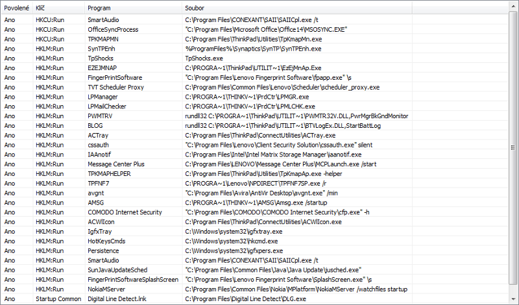Click the TpShocks.exe file path
Screen dimensions: 519x305
204,58
